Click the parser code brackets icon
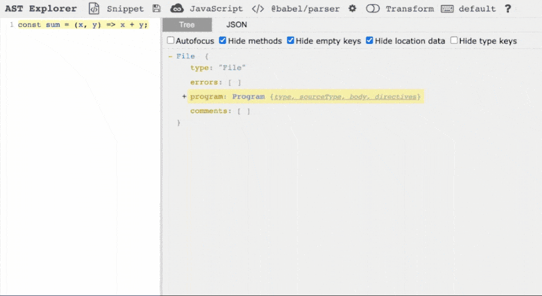The height and width of the screenshot is (296, 542). coord(258,9)
